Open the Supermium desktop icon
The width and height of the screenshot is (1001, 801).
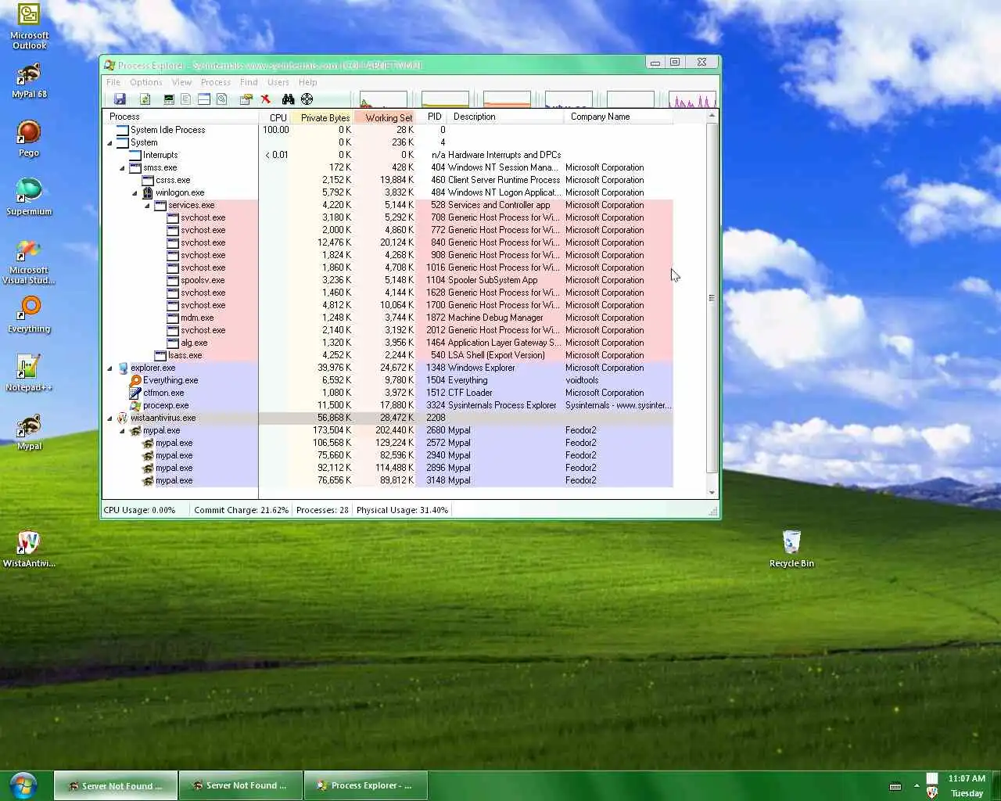[29, 196]
